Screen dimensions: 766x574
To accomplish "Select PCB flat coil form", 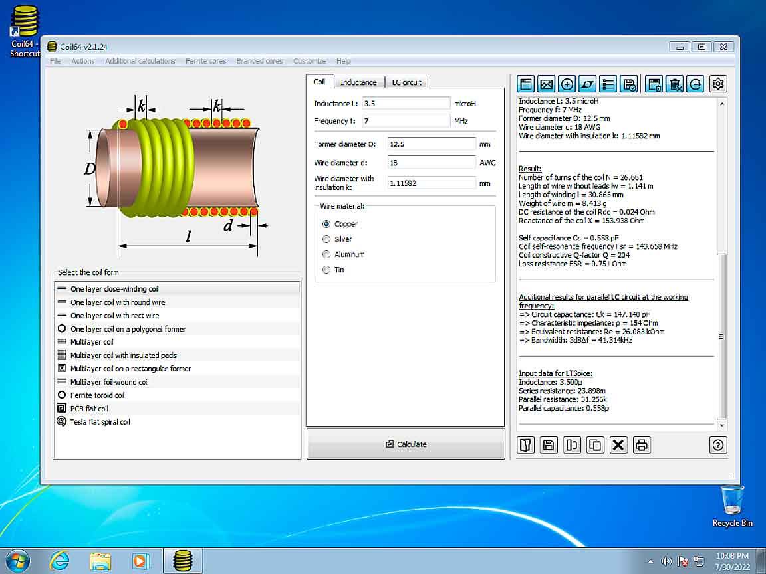I will click(x=177, y=409).
